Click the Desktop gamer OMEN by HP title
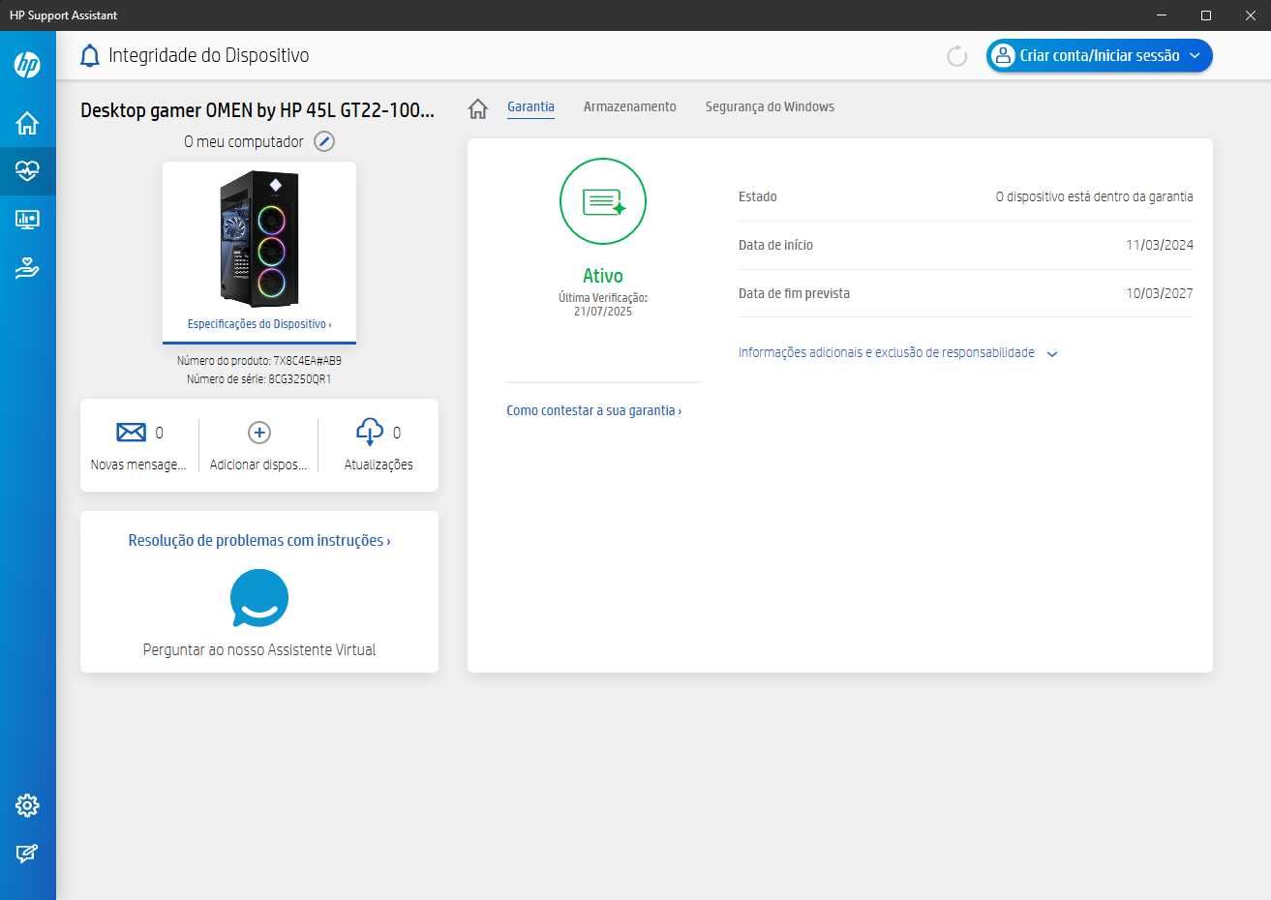Image resolution: width=1271 pixels, height=900 pixels. pyautogui.click(x=257, y=110)
